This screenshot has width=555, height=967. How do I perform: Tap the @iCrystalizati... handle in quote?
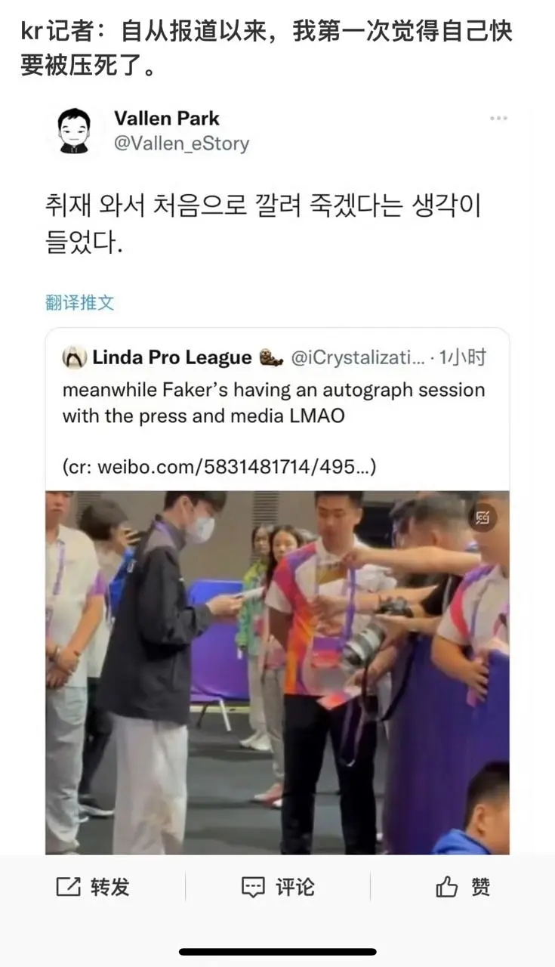pyautogui.click(x=357, y=357)
